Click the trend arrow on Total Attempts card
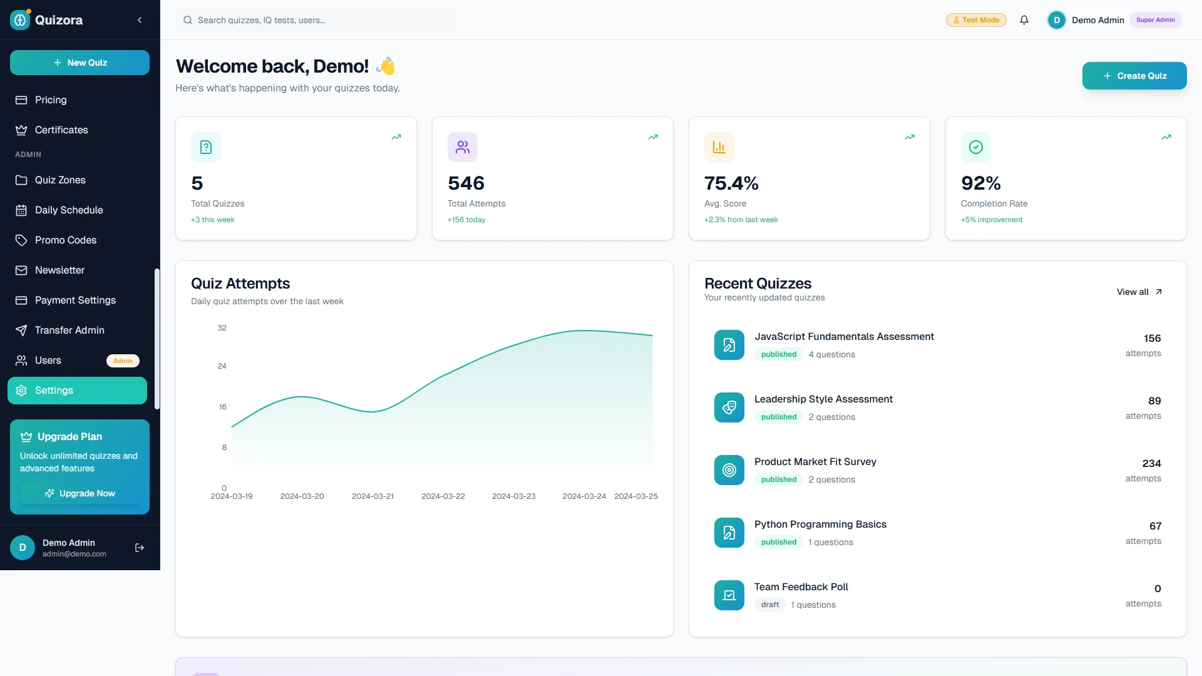The width and height of the screenshot is (1202, 676). point(653,137)
